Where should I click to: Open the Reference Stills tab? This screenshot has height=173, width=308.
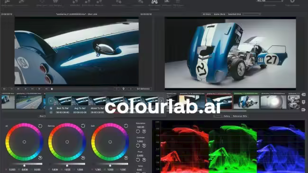click(240, 116)
